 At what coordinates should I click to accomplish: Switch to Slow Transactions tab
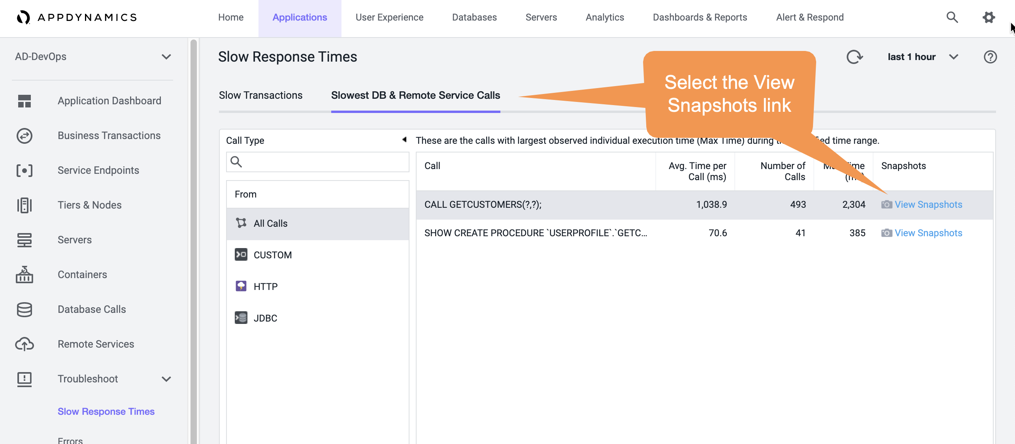261,95
